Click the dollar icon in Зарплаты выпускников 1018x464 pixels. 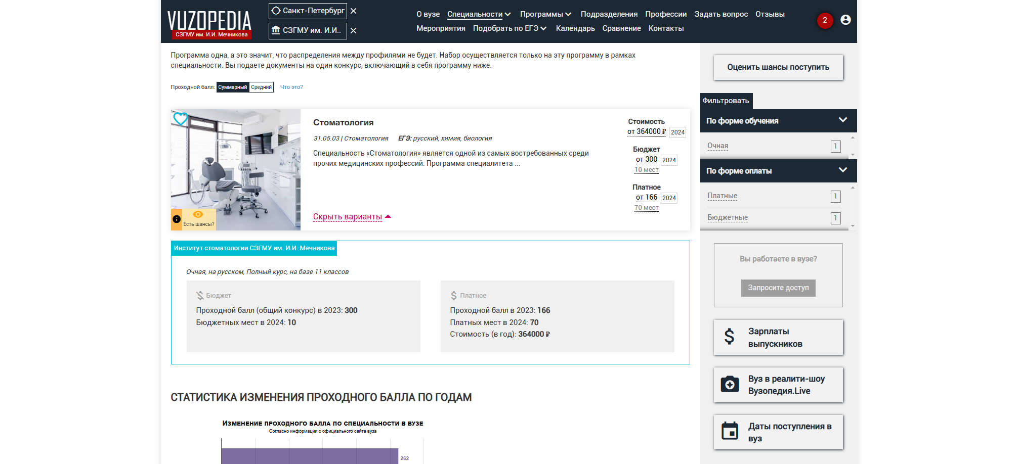click(729, 336)
